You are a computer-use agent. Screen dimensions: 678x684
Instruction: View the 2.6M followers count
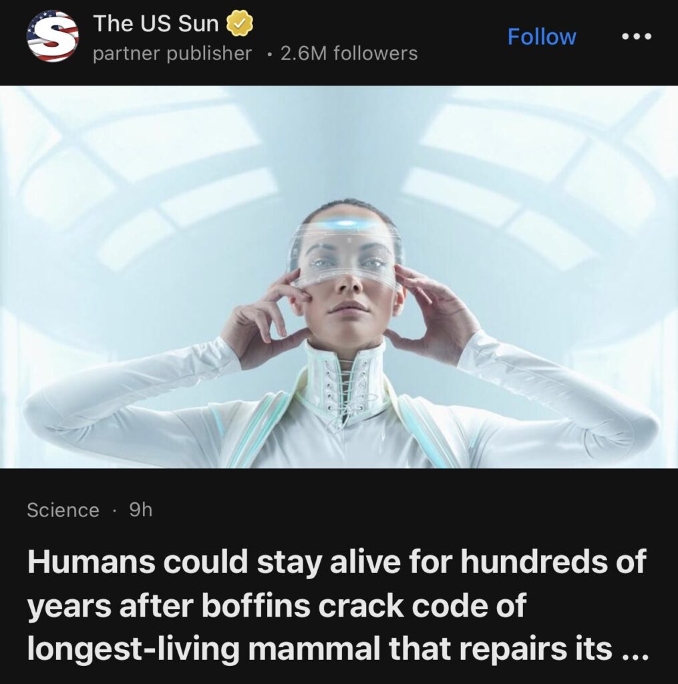point(349,53)
